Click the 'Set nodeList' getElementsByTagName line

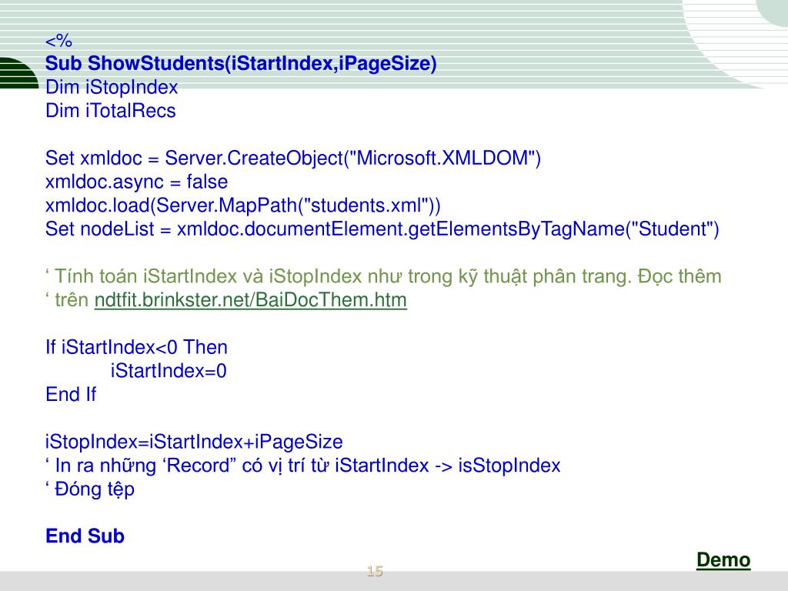382,229
